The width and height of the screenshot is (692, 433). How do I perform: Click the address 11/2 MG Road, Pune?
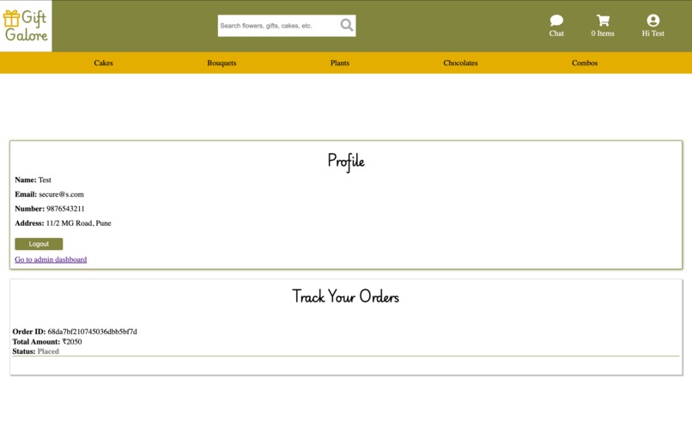tap(78, 223)
